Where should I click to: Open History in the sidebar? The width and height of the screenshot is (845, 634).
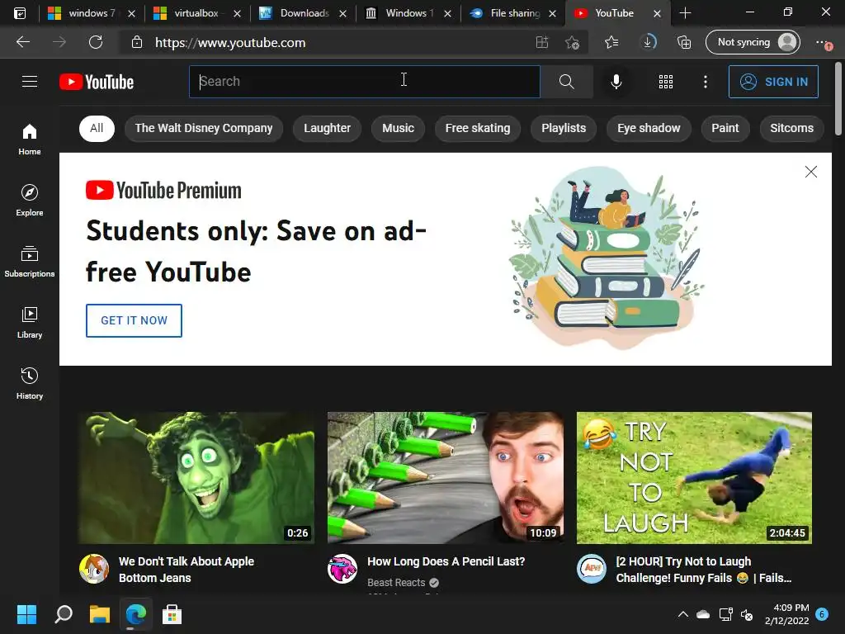(x=30, y=383)
